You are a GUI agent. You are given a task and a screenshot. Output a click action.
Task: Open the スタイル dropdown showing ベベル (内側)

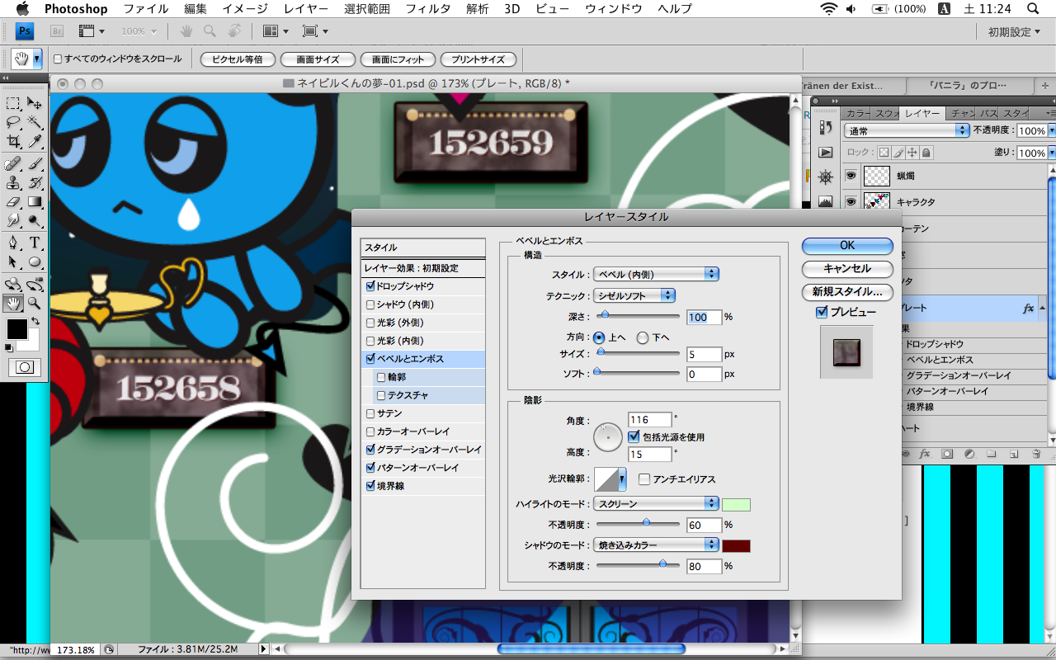[x=656, y=274]
